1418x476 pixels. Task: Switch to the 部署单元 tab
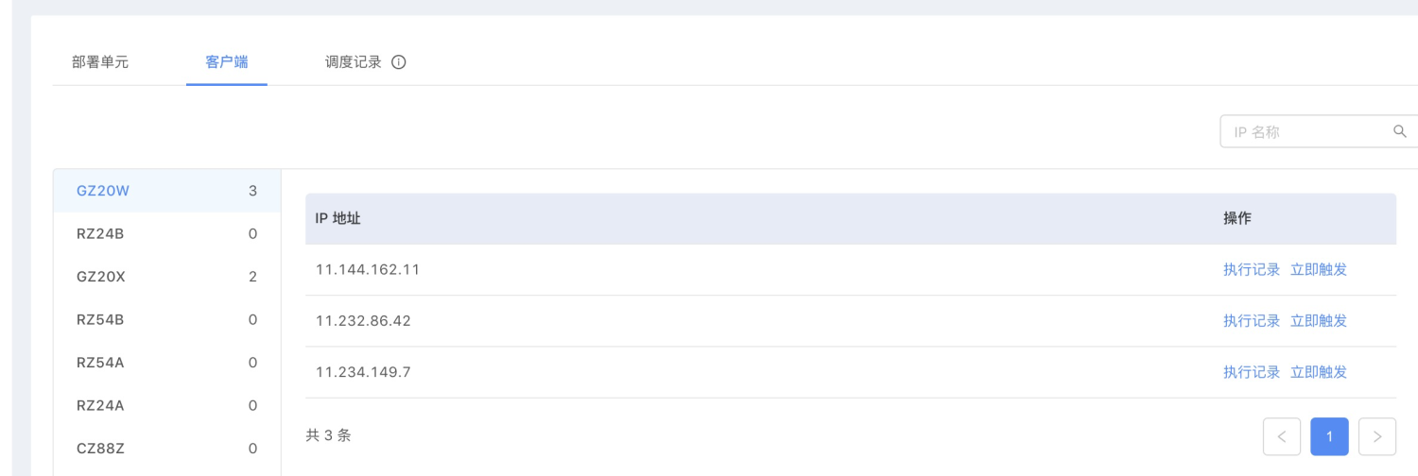pyautogui.click(x=100, y=63)
